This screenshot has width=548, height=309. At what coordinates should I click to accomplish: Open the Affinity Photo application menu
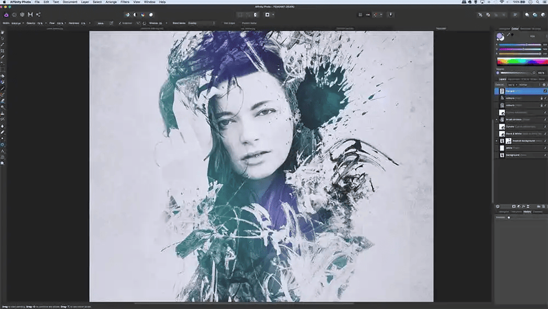[20, 2]
